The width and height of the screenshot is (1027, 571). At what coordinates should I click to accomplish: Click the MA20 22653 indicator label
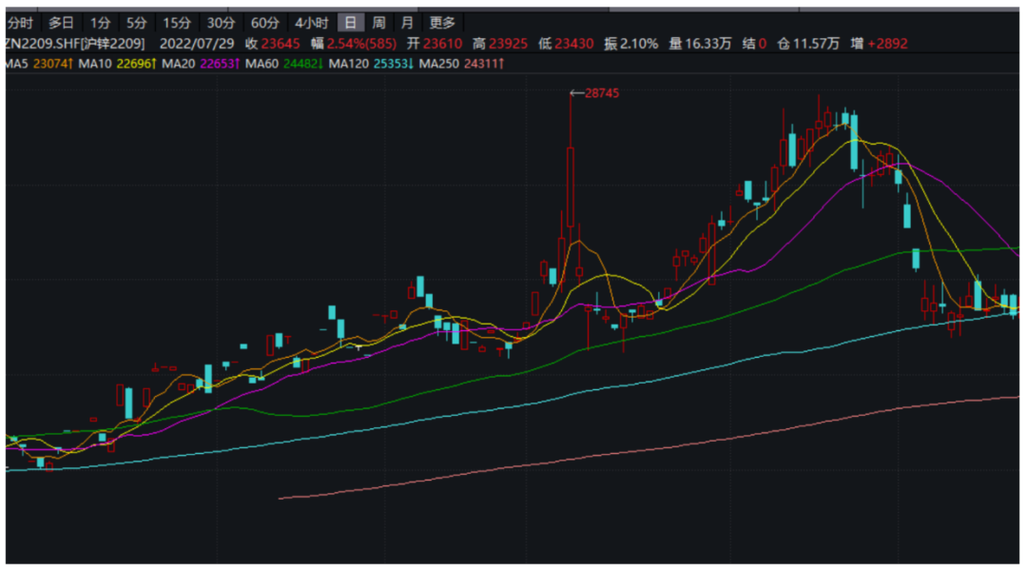pyautogui.click(x=201, y=64)
